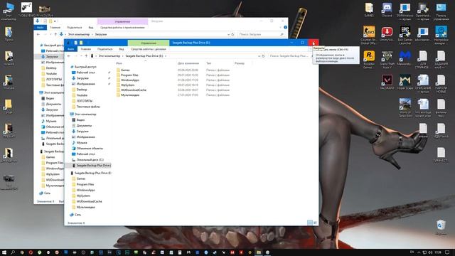Open address history dropdown in the Загрузки window
The image size is (455, 256).
[x=228, y=34]
